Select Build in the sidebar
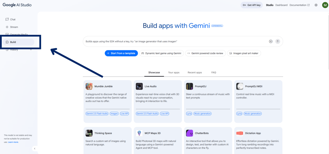 pyautogui.click(x=18, y=42)
